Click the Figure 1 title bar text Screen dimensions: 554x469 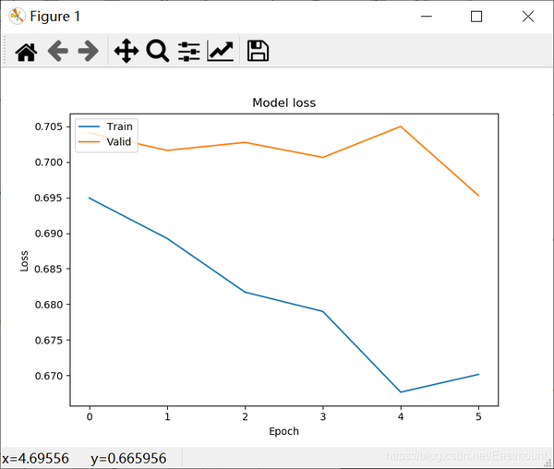pos(55,17)
